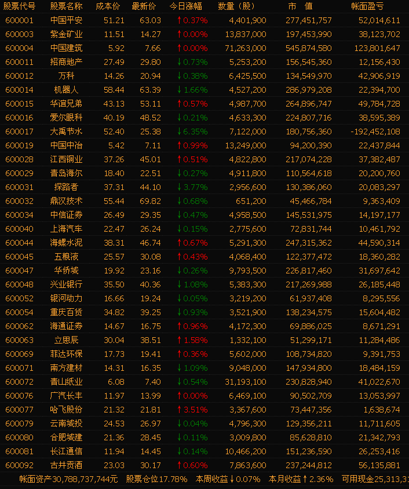409x489 pixels.
Task: Click 紫金矿业 stock name
Action: [x=67, y=34]
